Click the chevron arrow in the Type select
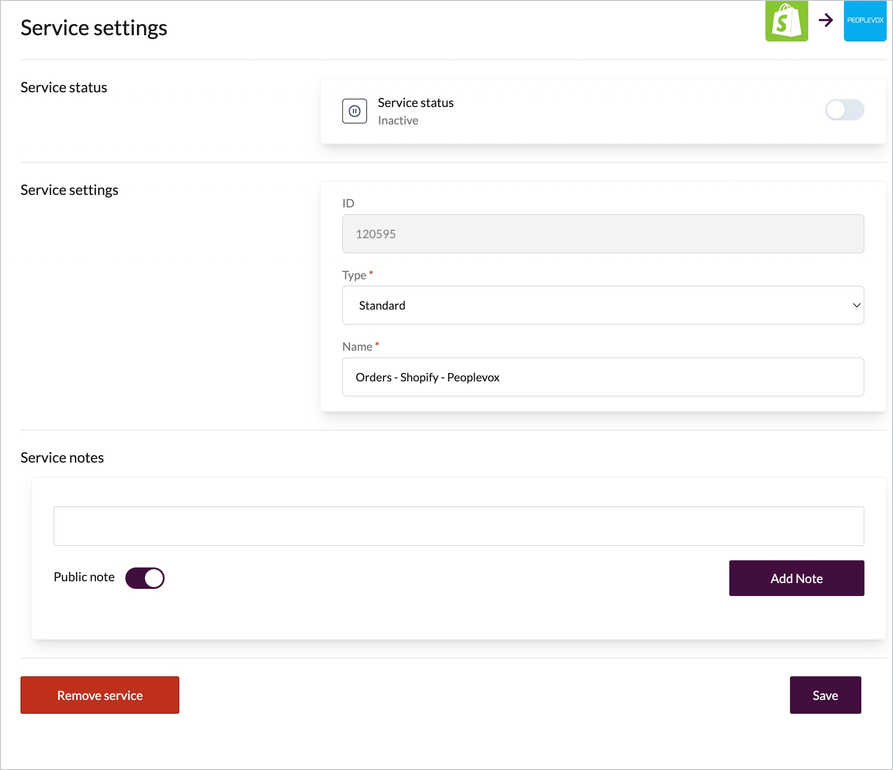This screenshot has height=770, width=893. coord(856,306)
